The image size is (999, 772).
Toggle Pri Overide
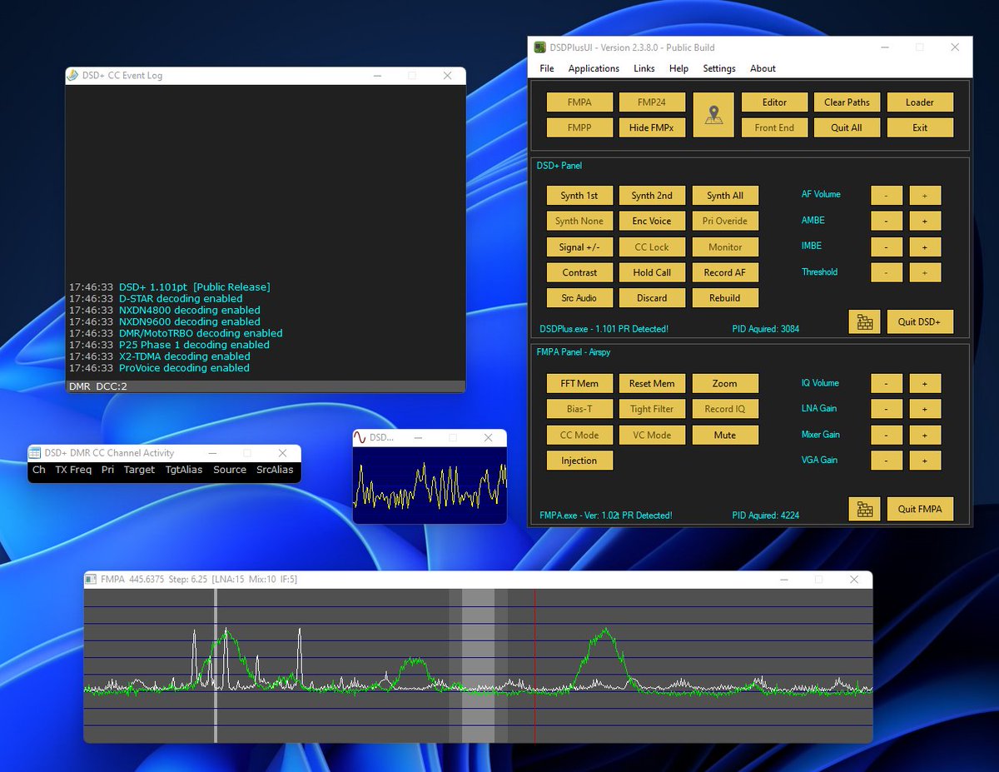click(x=725, y=221)
